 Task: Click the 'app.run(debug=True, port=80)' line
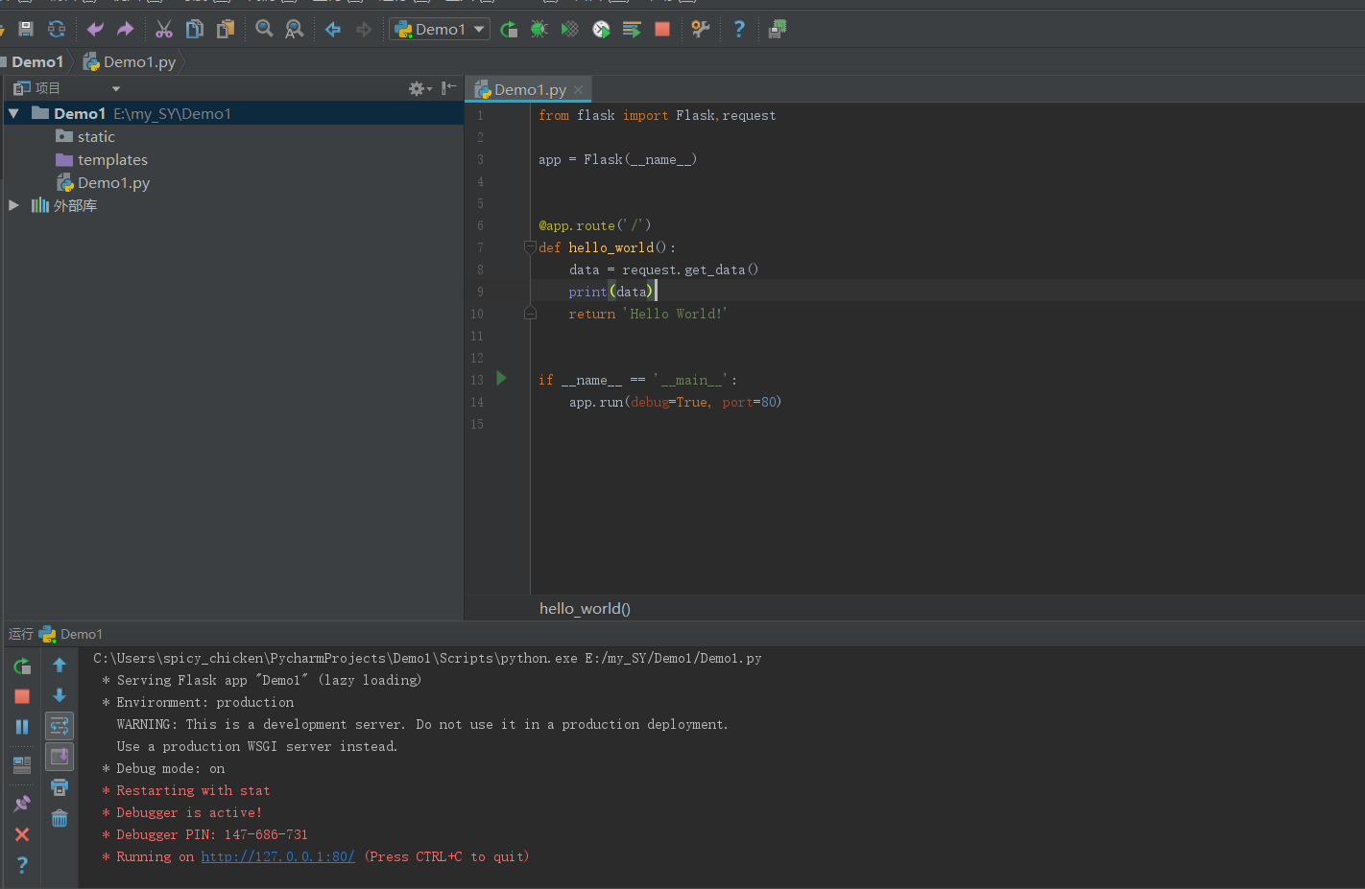(x=675, y=402)
